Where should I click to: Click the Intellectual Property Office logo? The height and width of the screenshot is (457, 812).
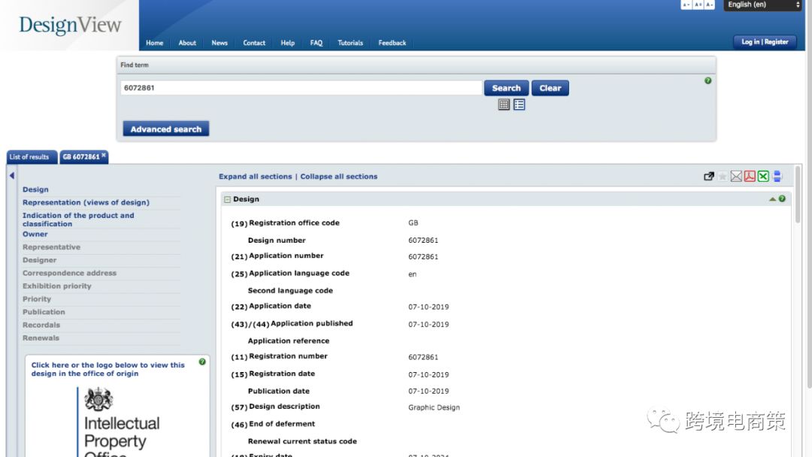[118, 422]
